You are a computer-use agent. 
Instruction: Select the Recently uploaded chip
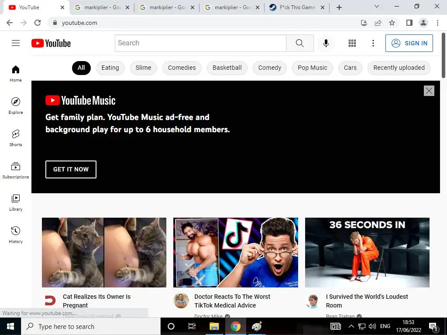[x=399, y=68]
